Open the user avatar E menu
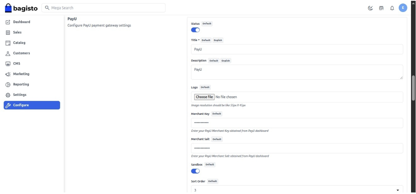 pos(403,8)
